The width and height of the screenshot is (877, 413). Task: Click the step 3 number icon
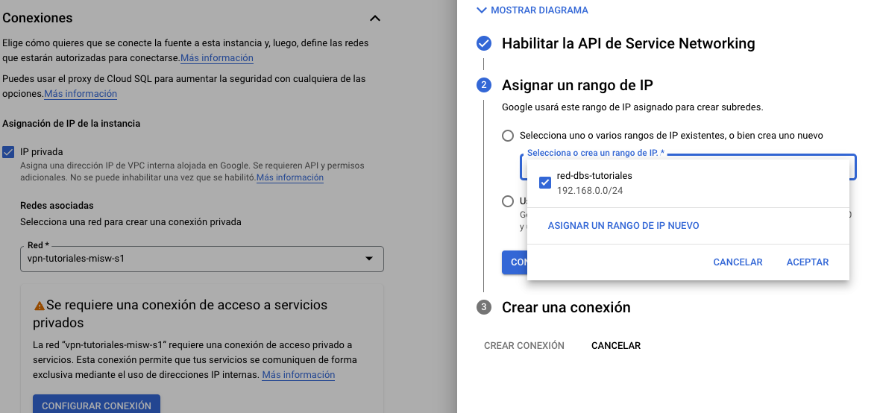tap(484, 307)
